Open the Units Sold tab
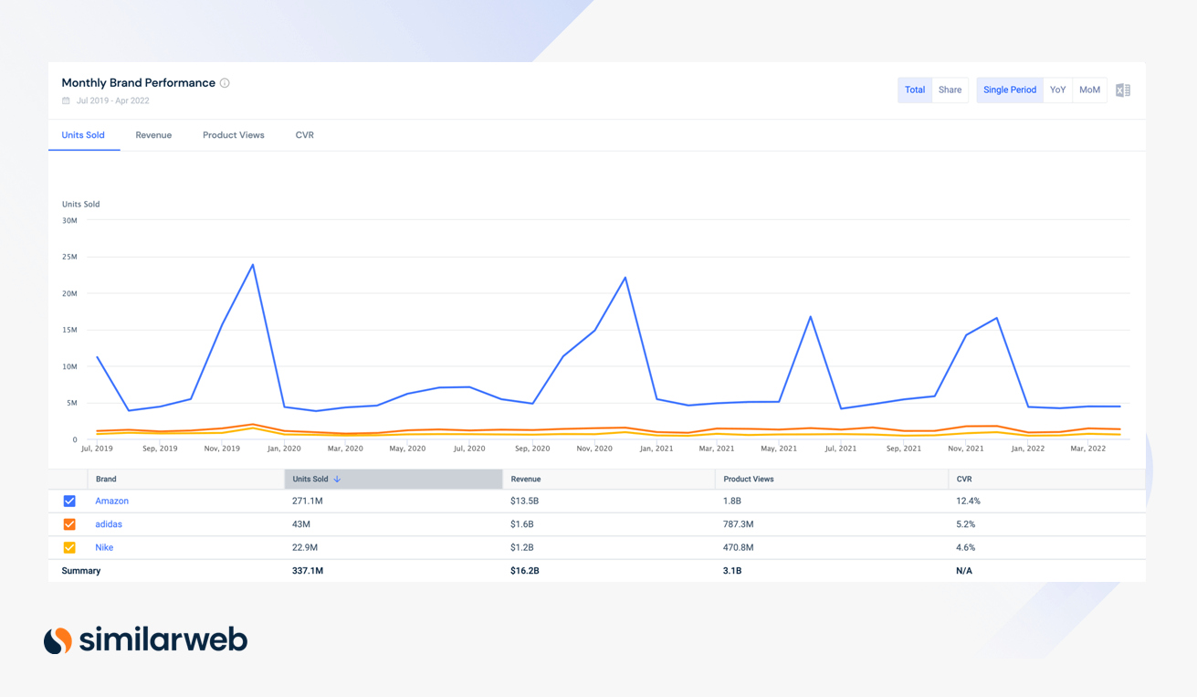Viewport: 1197px width, 697px height. coord(83,135)
